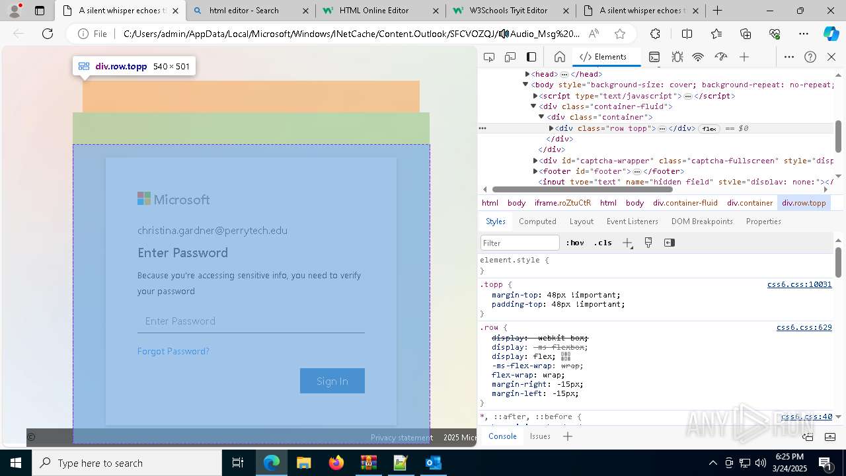Select iframe.roZtuCtR in breadcrumb
Viewport: 846px width, 476px height.
click(x=563, y=203)
